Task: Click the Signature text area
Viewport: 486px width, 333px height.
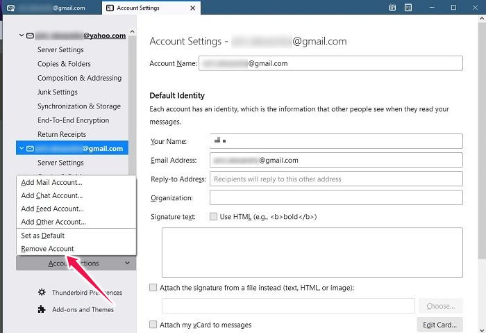Action: (x=312, y=252)
